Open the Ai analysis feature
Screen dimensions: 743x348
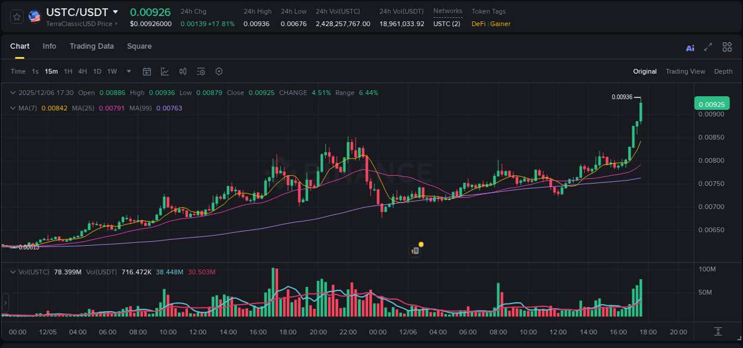690,47
